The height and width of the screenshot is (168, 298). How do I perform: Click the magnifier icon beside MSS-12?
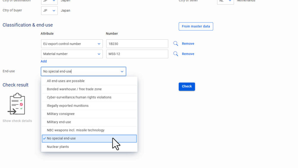click(176, 54)
